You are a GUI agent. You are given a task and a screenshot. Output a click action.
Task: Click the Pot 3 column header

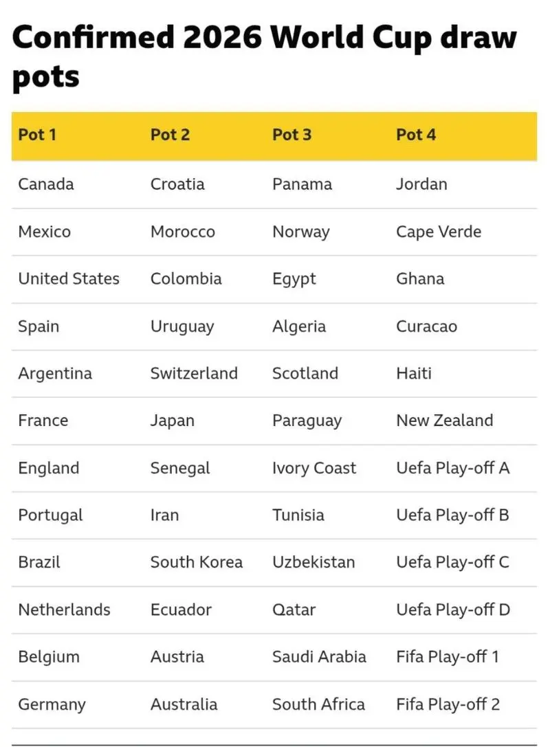291,135
